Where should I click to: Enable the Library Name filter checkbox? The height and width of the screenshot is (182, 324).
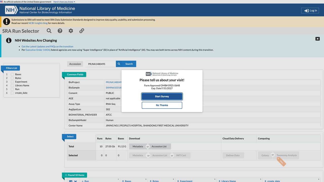click(12, 85)
